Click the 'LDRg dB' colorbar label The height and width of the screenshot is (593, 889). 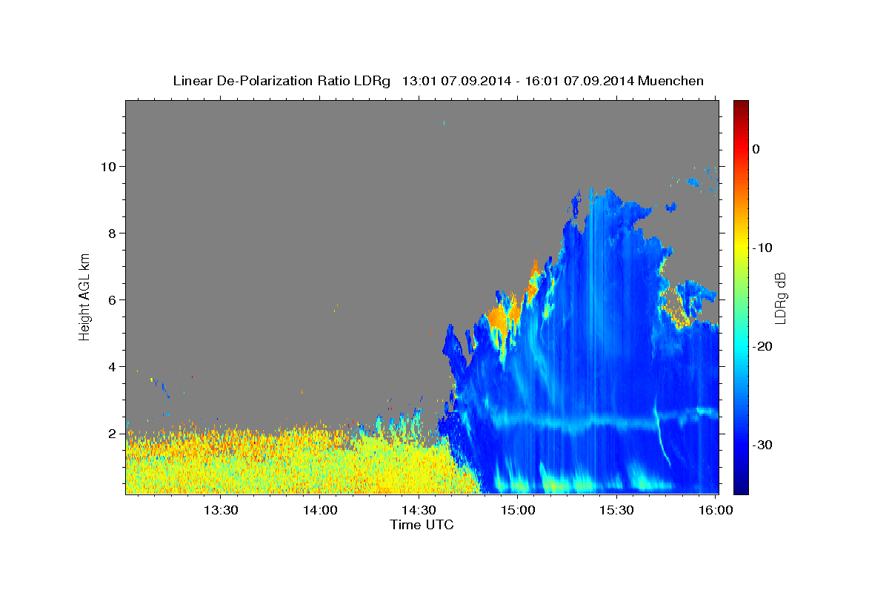pos(779,298)
